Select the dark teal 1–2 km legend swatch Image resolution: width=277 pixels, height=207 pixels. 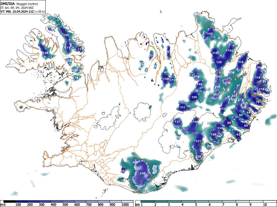click(x=148, y=201)
